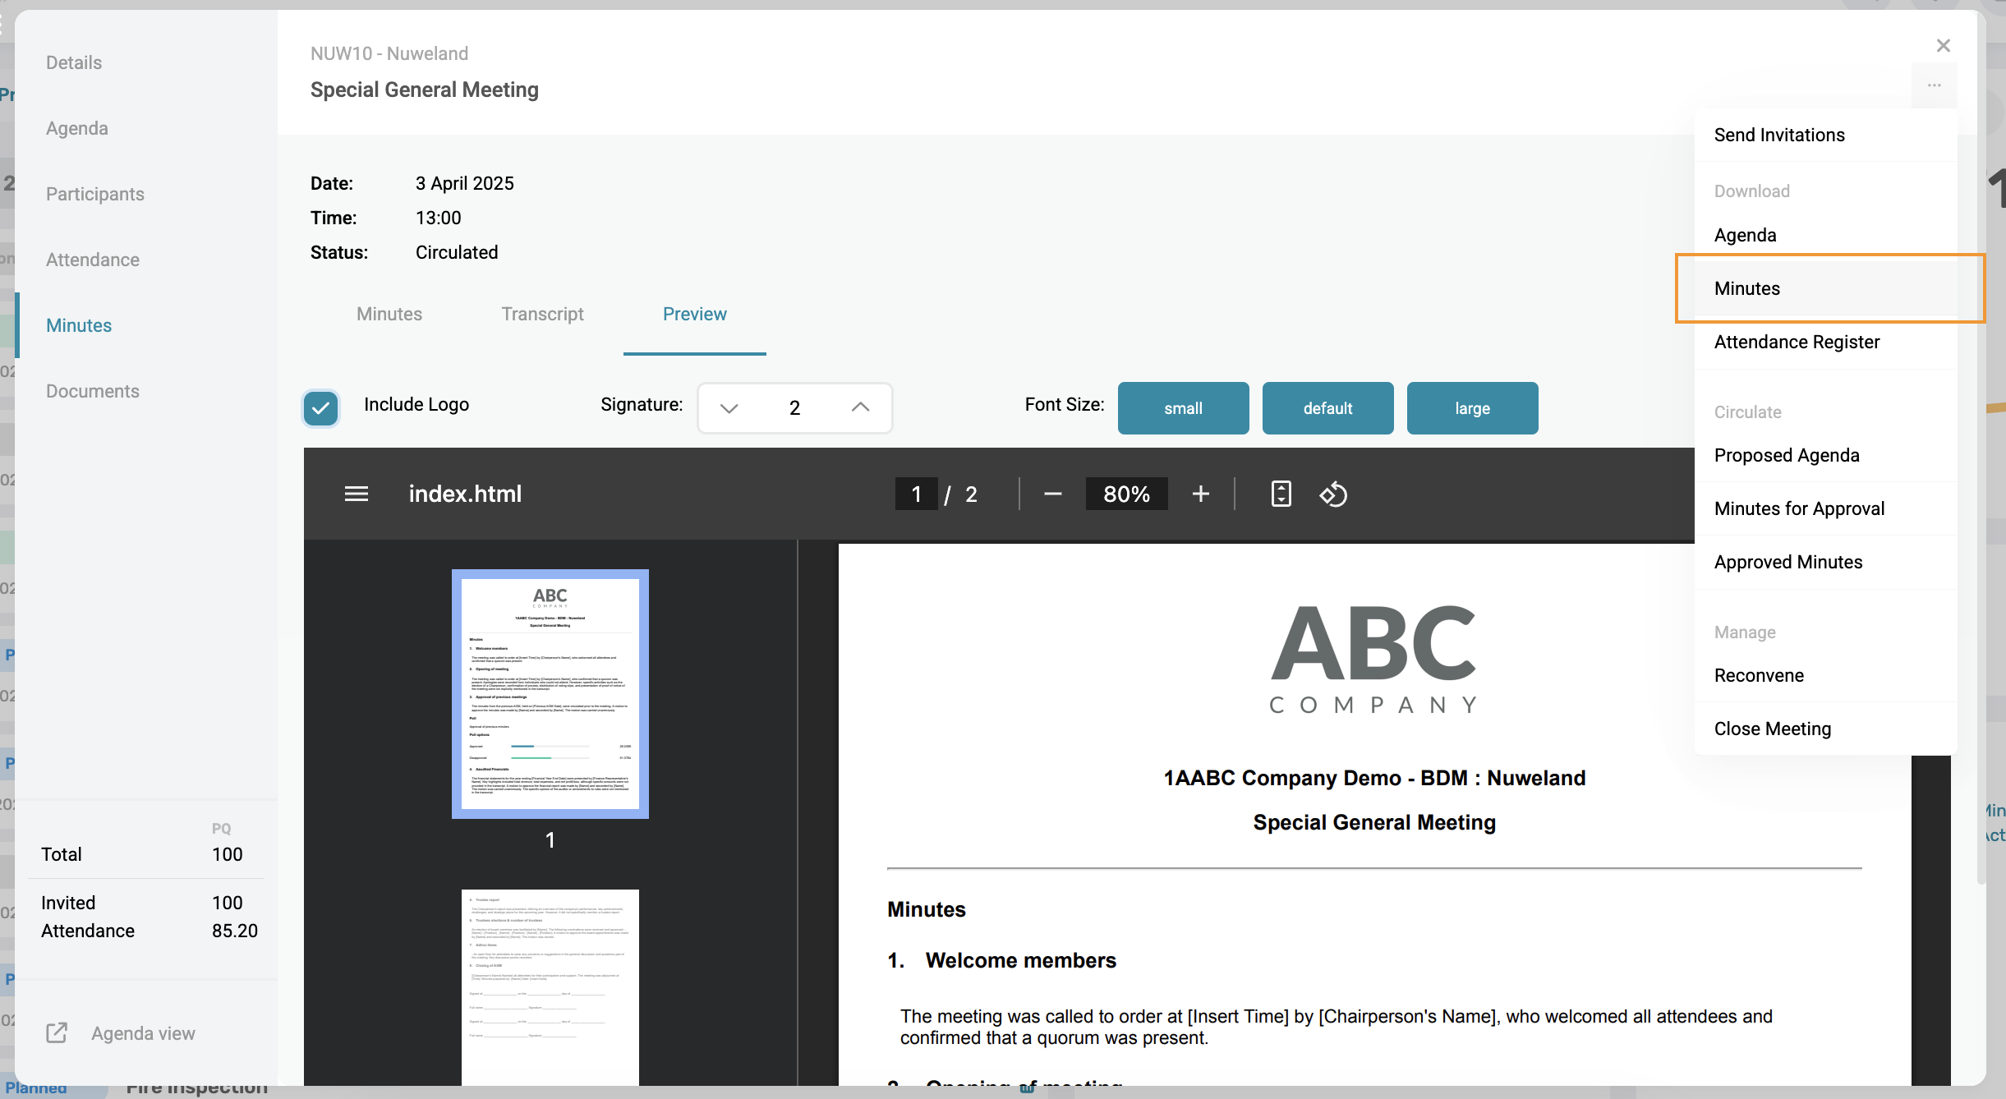Viewport: 2006px width, 1099px height.
Task: Rotate the PDF document counterclockwise
Action: tap(1333, 494)
